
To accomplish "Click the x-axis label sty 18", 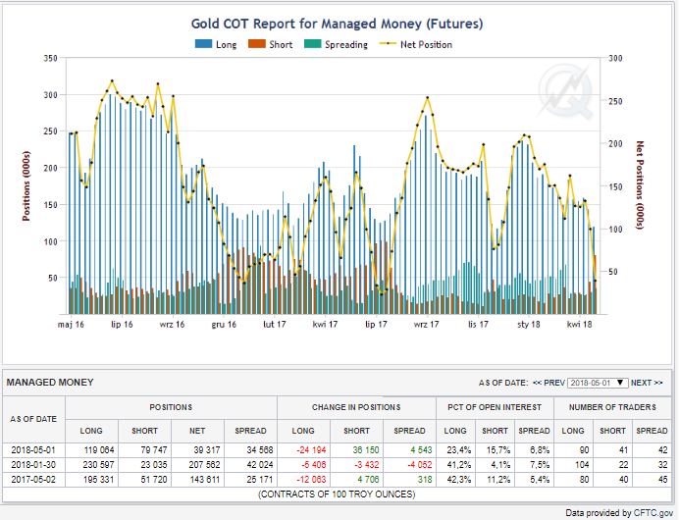I will 528,325.
